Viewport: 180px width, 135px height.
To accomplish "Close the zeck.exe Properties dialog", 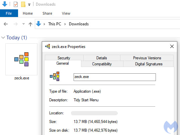I will coord(172,46).
